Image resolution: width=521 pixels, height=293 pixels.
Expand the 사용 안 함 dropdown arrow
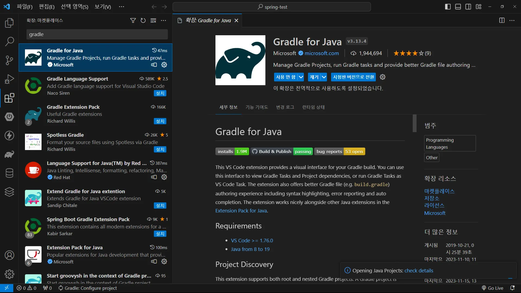tap(301, 77)
